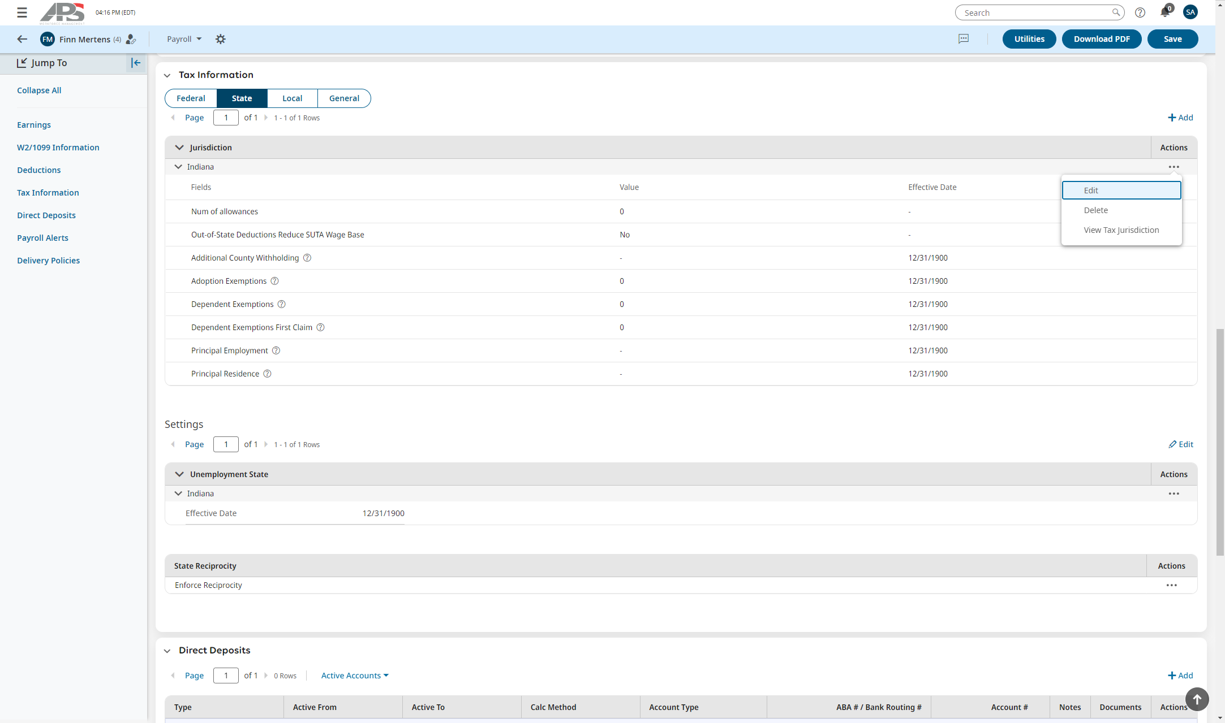Choose Delete in the actions menu

click(1121, 210)
